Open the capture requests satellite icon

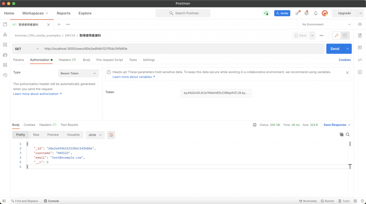[297, 13]
